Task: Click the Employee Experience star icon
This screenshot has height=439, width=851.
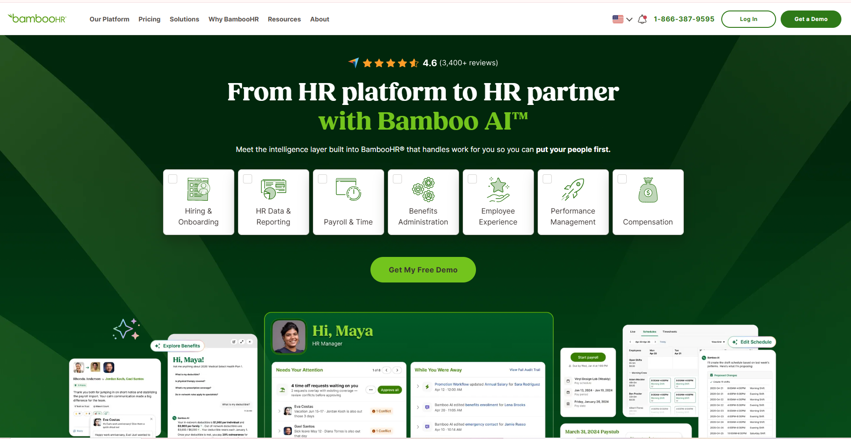Action: click(498, 189)
